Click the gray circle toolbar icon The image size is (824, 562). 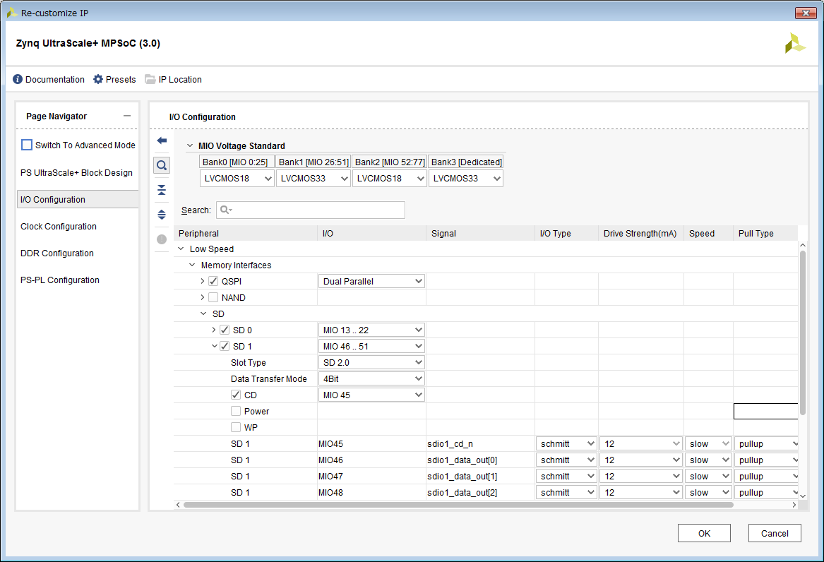point(162,239)
